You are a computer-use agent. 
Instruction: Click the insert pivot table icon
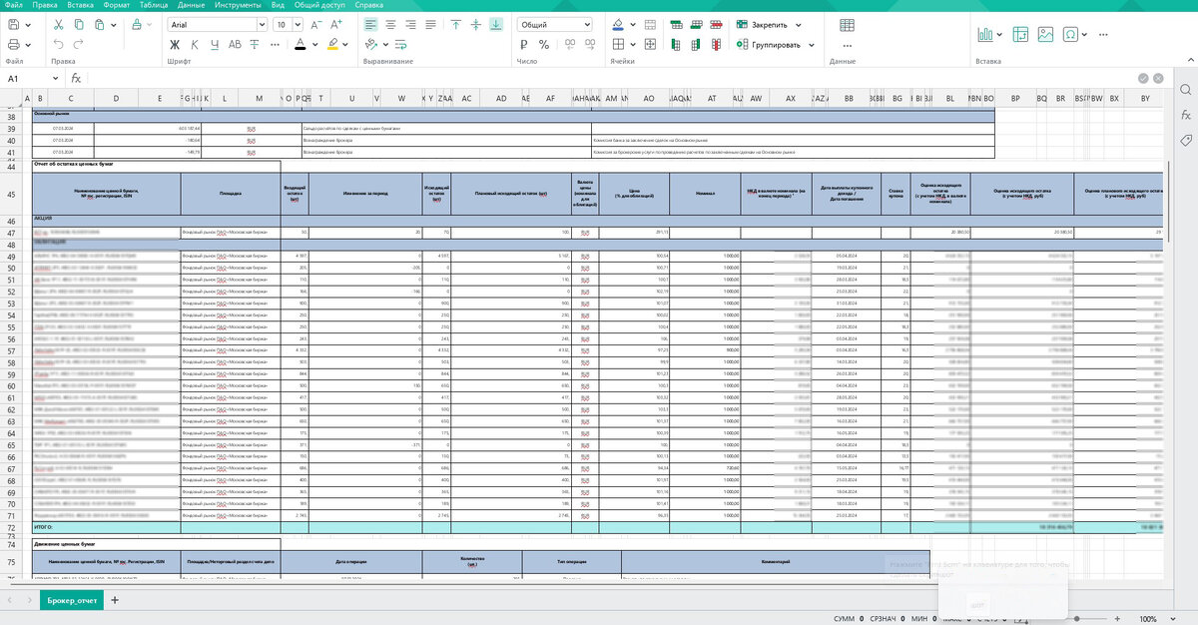[x=1020, y=34]
